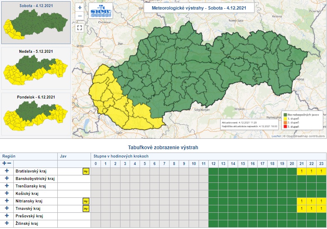Expand Košický kraj row
This screenshot has height=229, width=327.
coord(7,193)
